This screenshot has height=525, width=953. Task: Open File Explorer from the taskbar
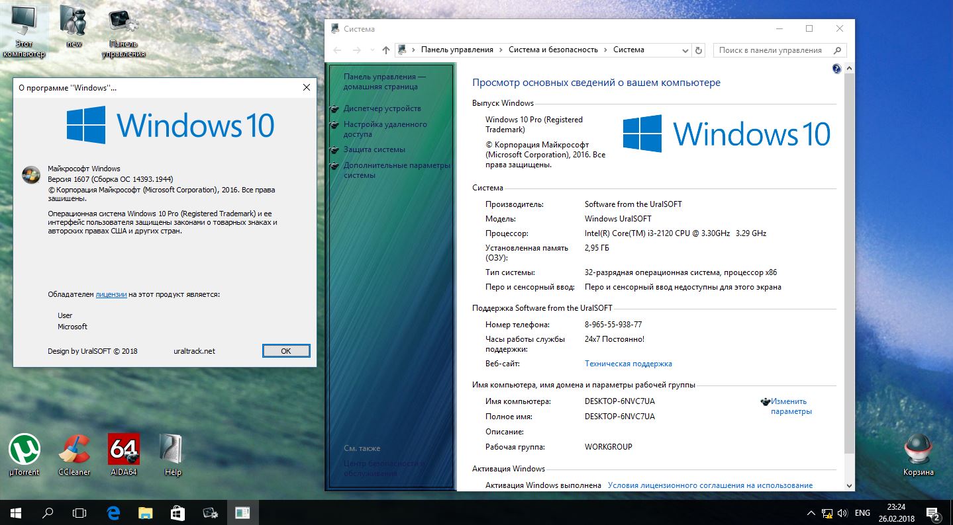tap(146, 512)
